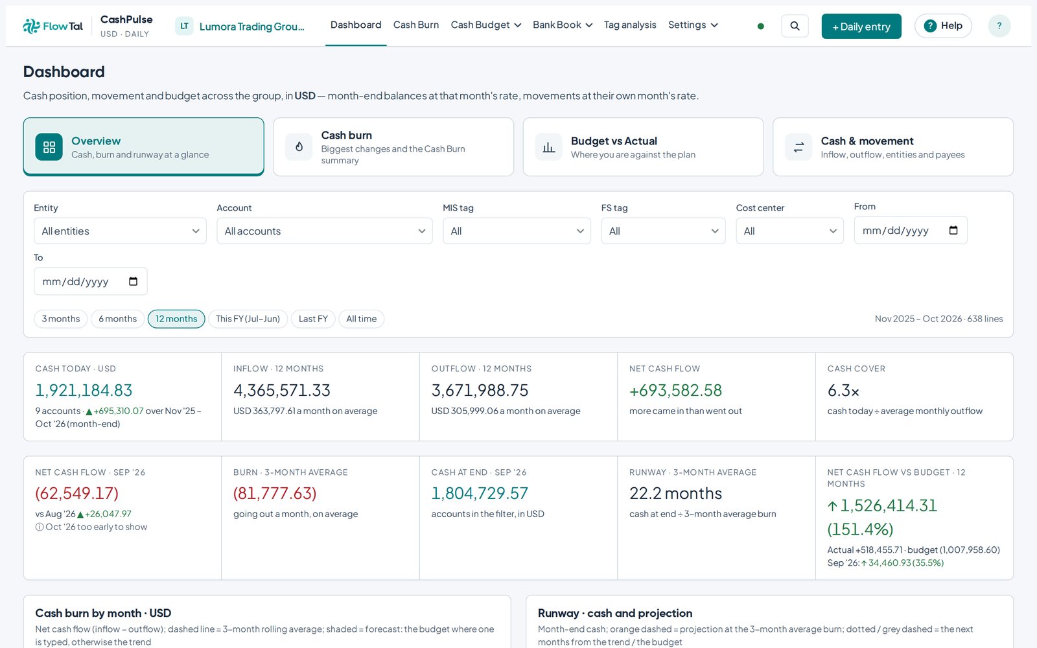Select the 6 months range chip
1037x648 pixels.
click(118, 319)
